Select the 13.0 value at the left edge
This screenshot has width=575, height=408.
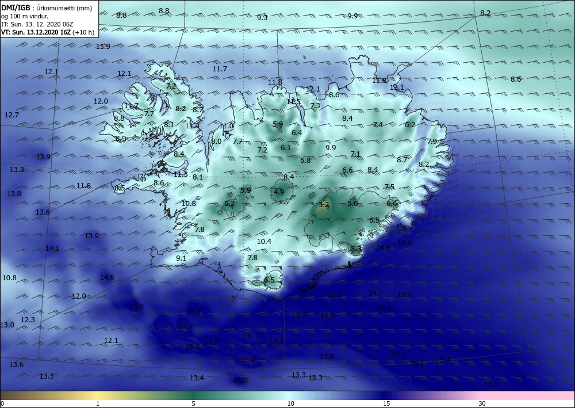point(7,325)
